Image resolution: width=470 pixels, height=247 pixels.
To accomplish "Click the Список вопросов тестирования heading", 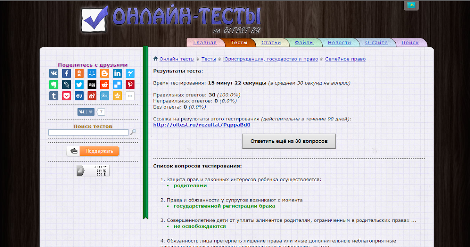I will click(x=197, y=166).
